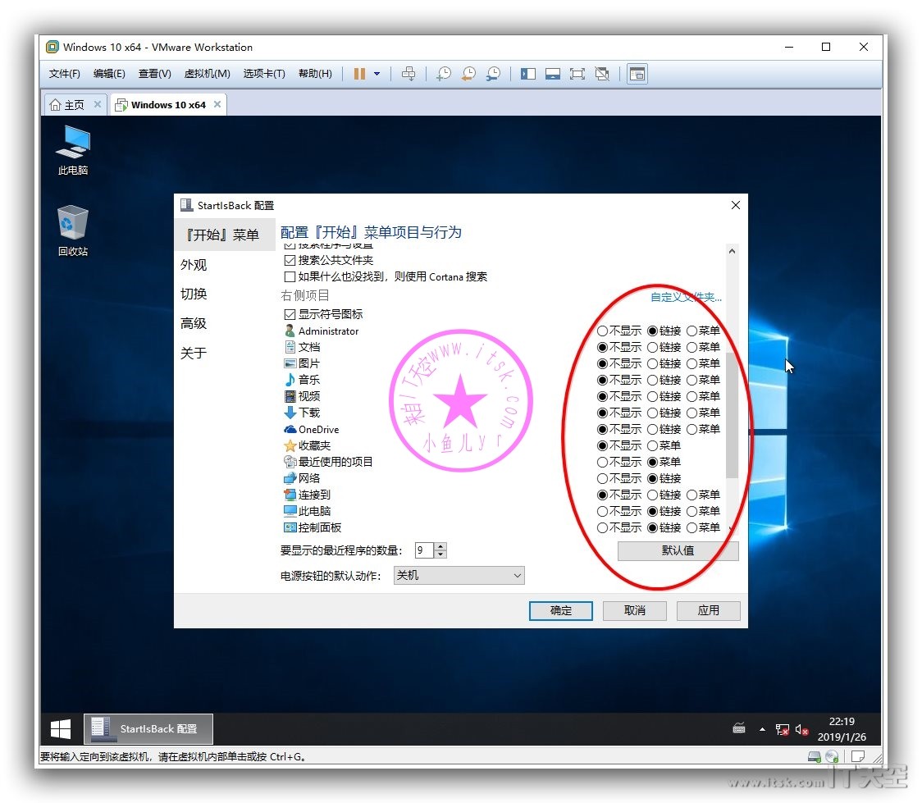Click the settings list scrollbar up arrow
This screenshot has width=922, height=803.
pyautogui.click(x=732, y=251)
